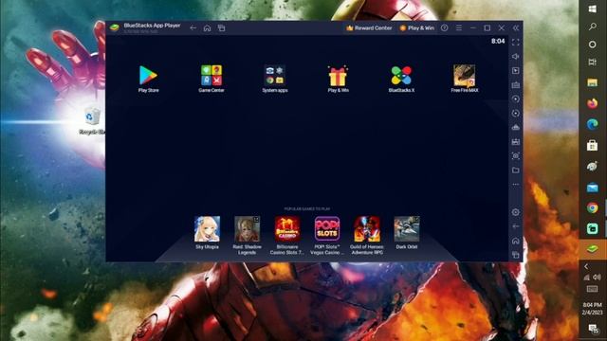
Task: Launch Microsoft Edge from the taskbar
Action: pyautogui.click(x=592, y=124)
